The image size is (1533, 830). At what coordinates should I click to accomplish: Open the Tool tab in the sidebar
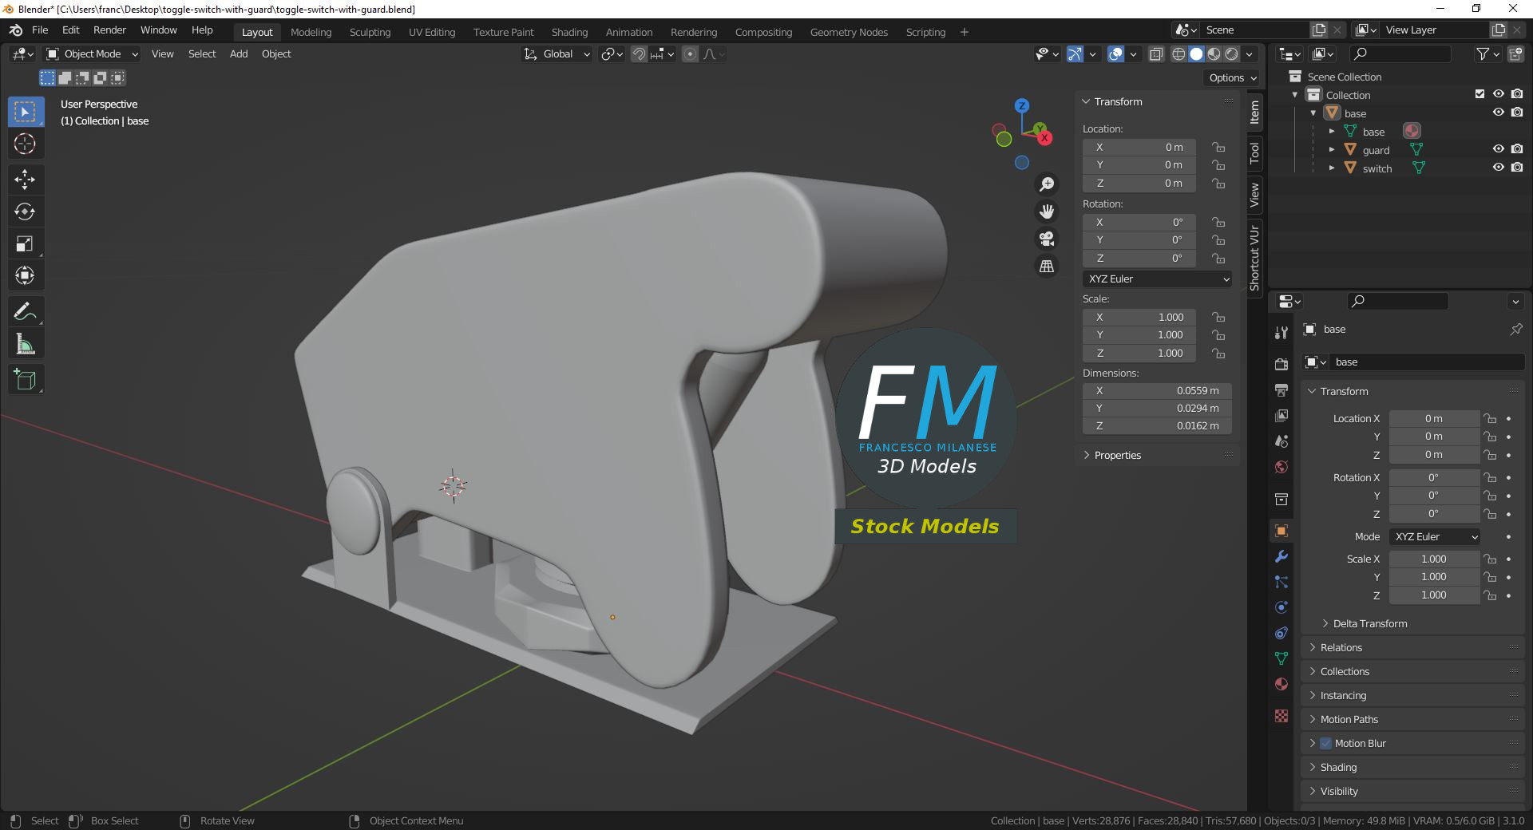[1255, 152]
